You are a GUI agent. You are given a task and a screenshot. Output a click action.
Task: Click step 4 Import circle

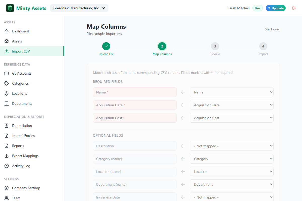263,46
